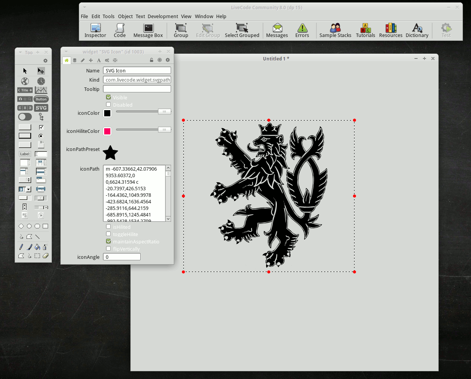Choose the Run (browse) pointer tool
Image resolution: width=471 pixels, height=379 pixels.
click(25, 71)
